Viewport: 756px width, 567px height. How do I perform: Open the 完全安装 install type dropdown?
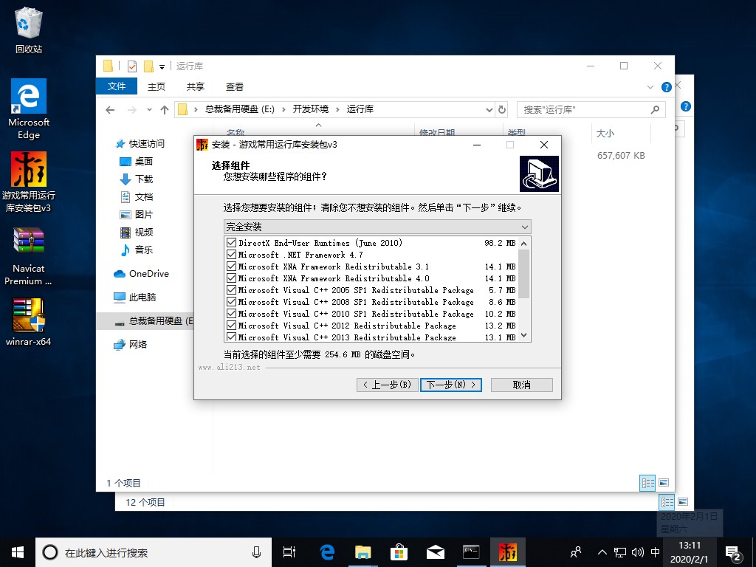(x=377, y=227)
